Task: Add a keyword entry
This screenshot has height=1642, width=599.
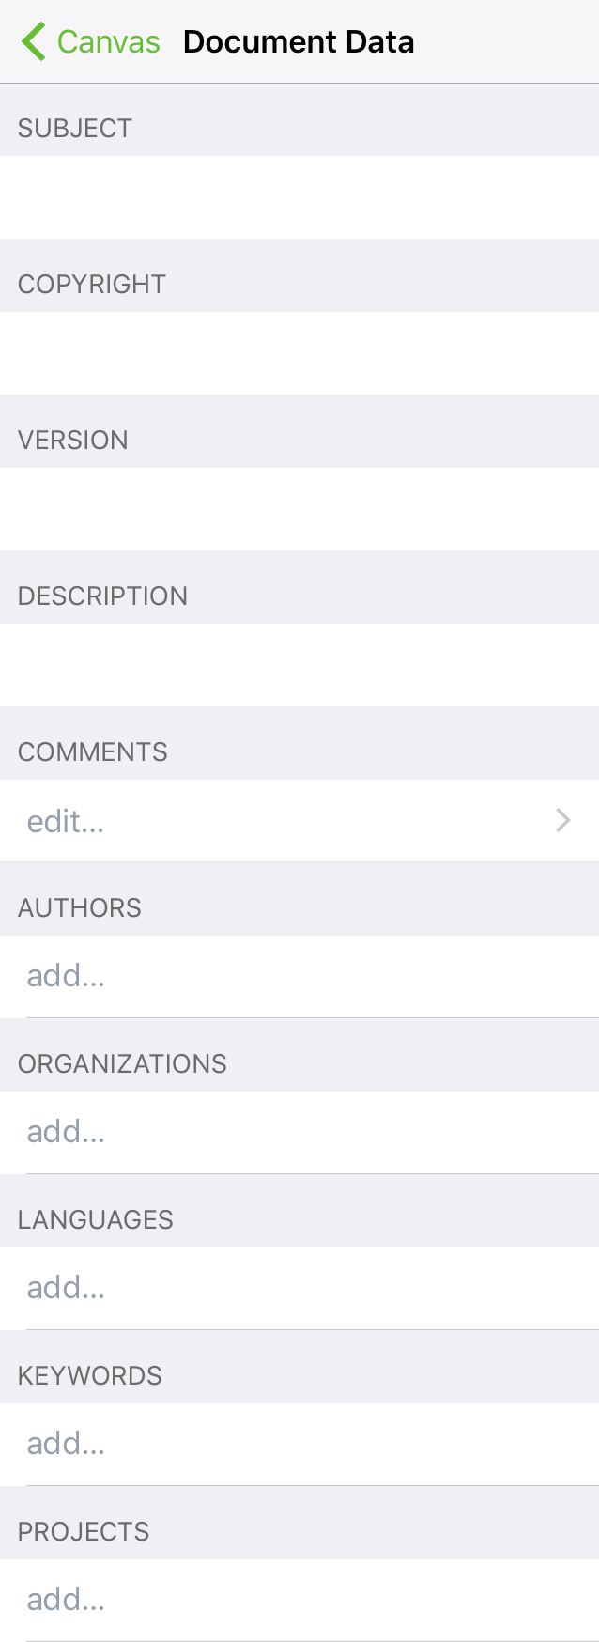Action: pos(66,1444)
